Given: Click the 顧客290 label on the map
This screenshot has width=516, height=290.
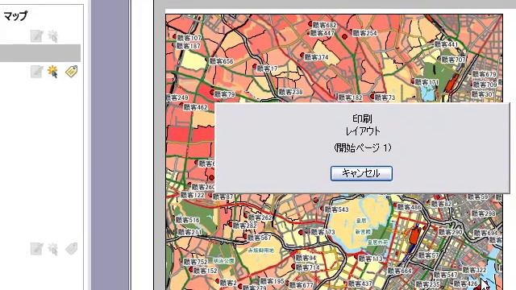Looking at the screenshot, I should [x=450, y=232].
